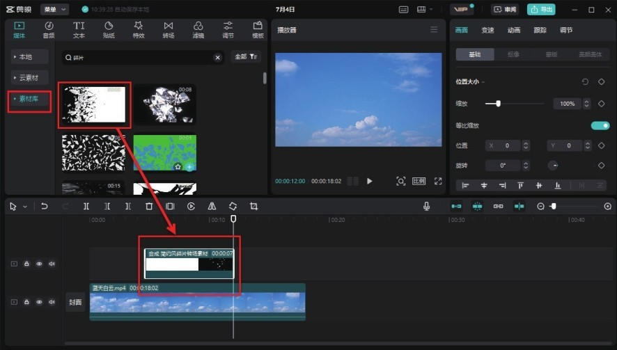Open the 调节 adjustment tab in top toolbar

pyautogui.click(x=228, y=30)
